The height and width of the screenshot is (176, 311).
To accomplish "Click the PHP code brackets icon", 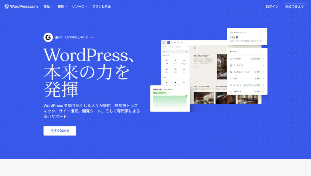I will click(x=231, y=78).
